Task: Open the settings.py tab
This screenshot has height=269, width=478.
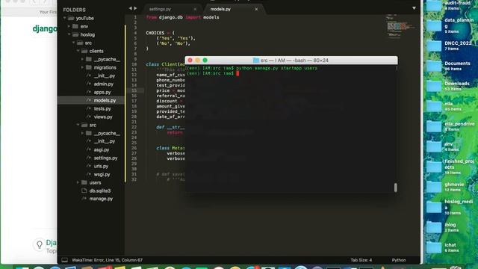Action: 160,9
